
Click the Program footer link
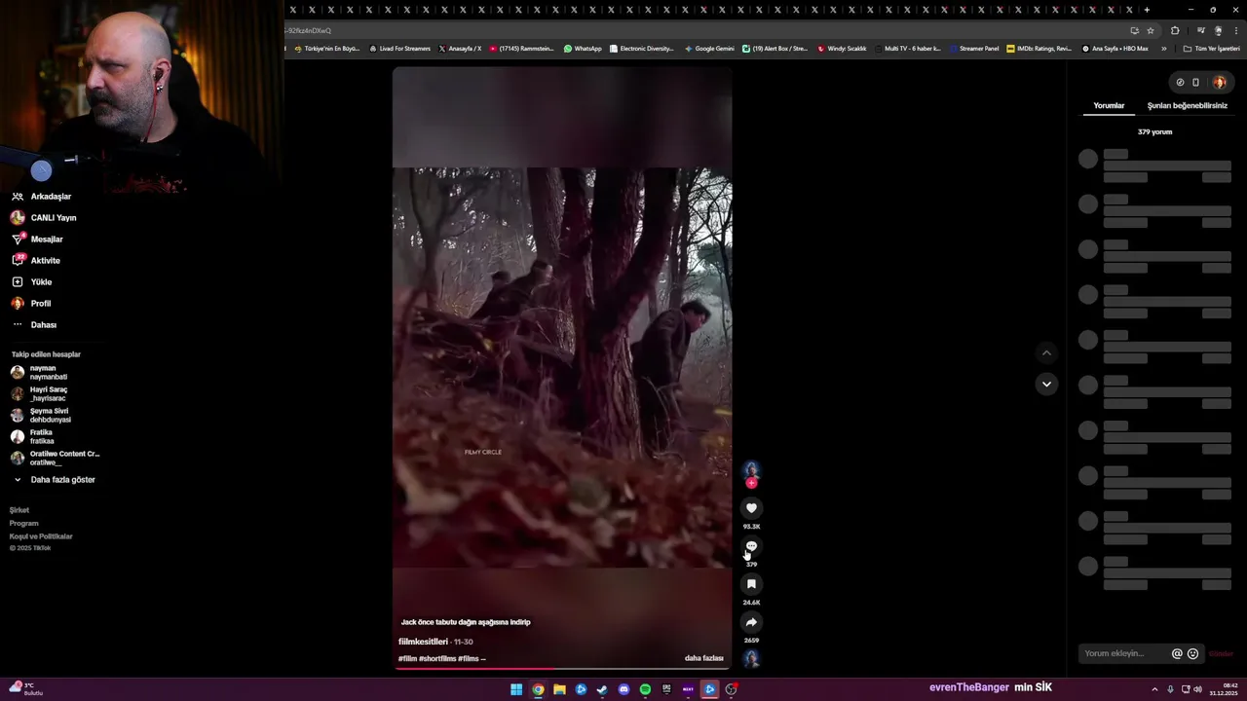(x=24, y=524)
